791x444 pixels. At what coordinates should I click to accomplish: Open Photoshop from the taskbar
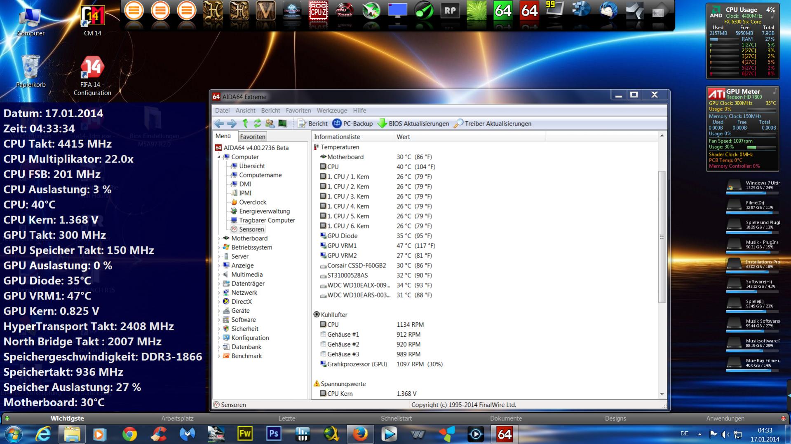pyautogui.click(x=274, y=434)
